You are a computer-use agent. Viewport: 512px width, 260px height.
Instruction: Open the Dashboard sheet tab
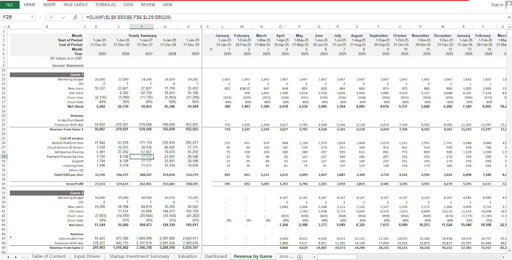tap(216, 256)
